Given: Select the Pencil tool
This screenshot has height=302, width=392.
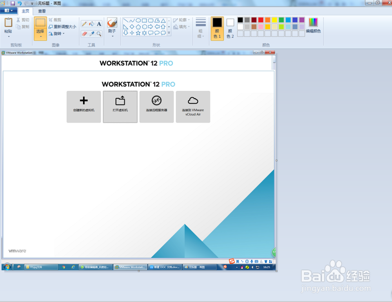Looking at the screenshot, I should tap(84, 24).
